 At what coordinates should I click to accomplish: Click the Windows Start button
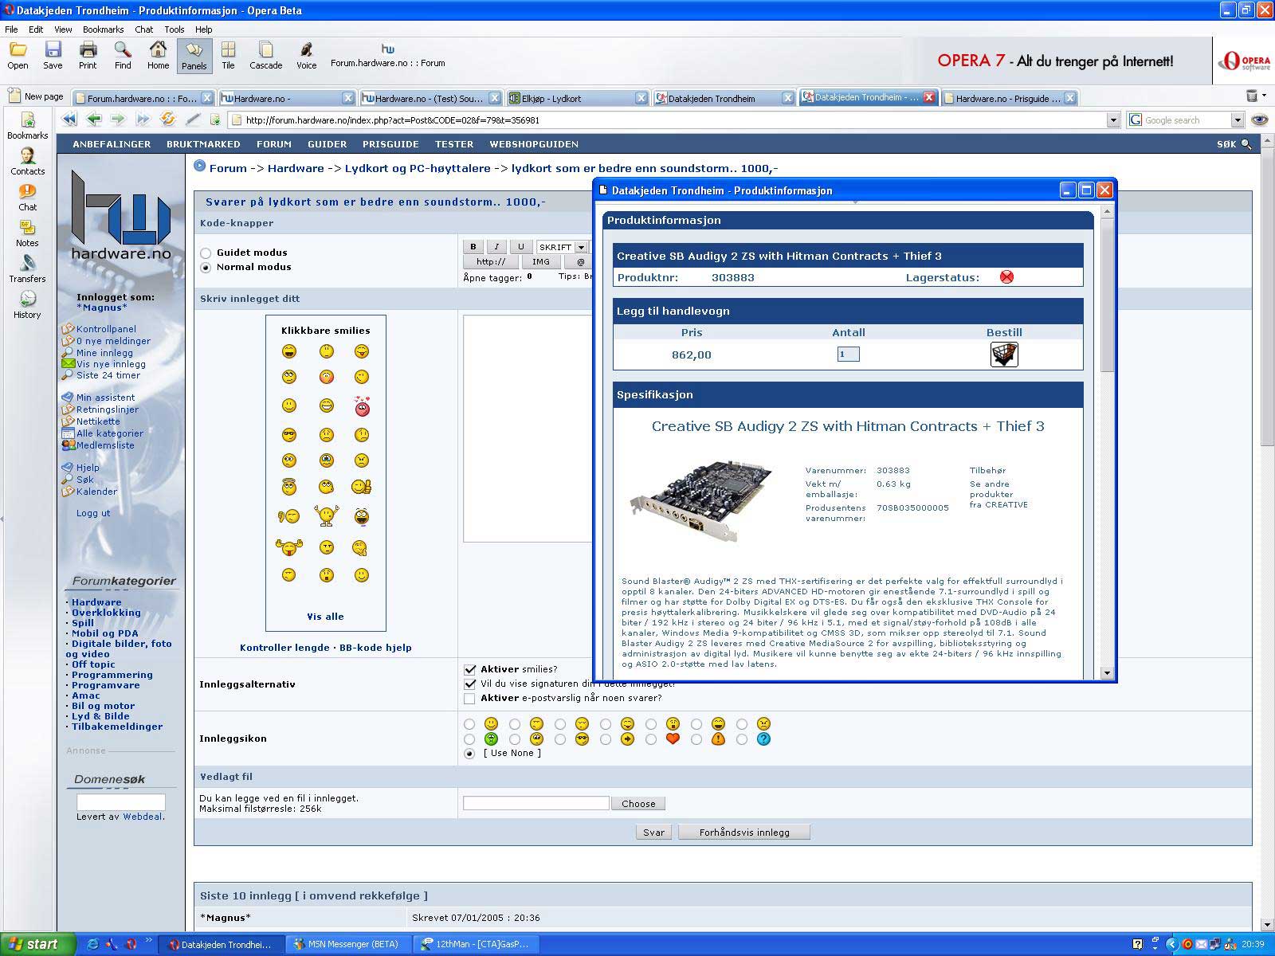point(38,944)
